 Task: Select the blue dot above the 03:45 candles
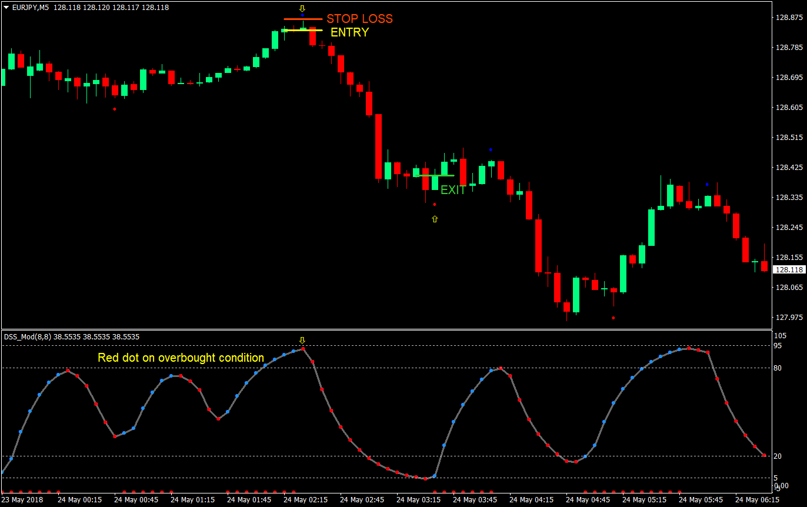490,150
